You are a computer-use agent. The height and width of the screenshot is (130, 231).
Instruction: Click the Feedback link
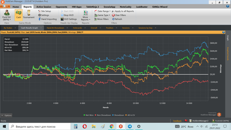(177, 121)
